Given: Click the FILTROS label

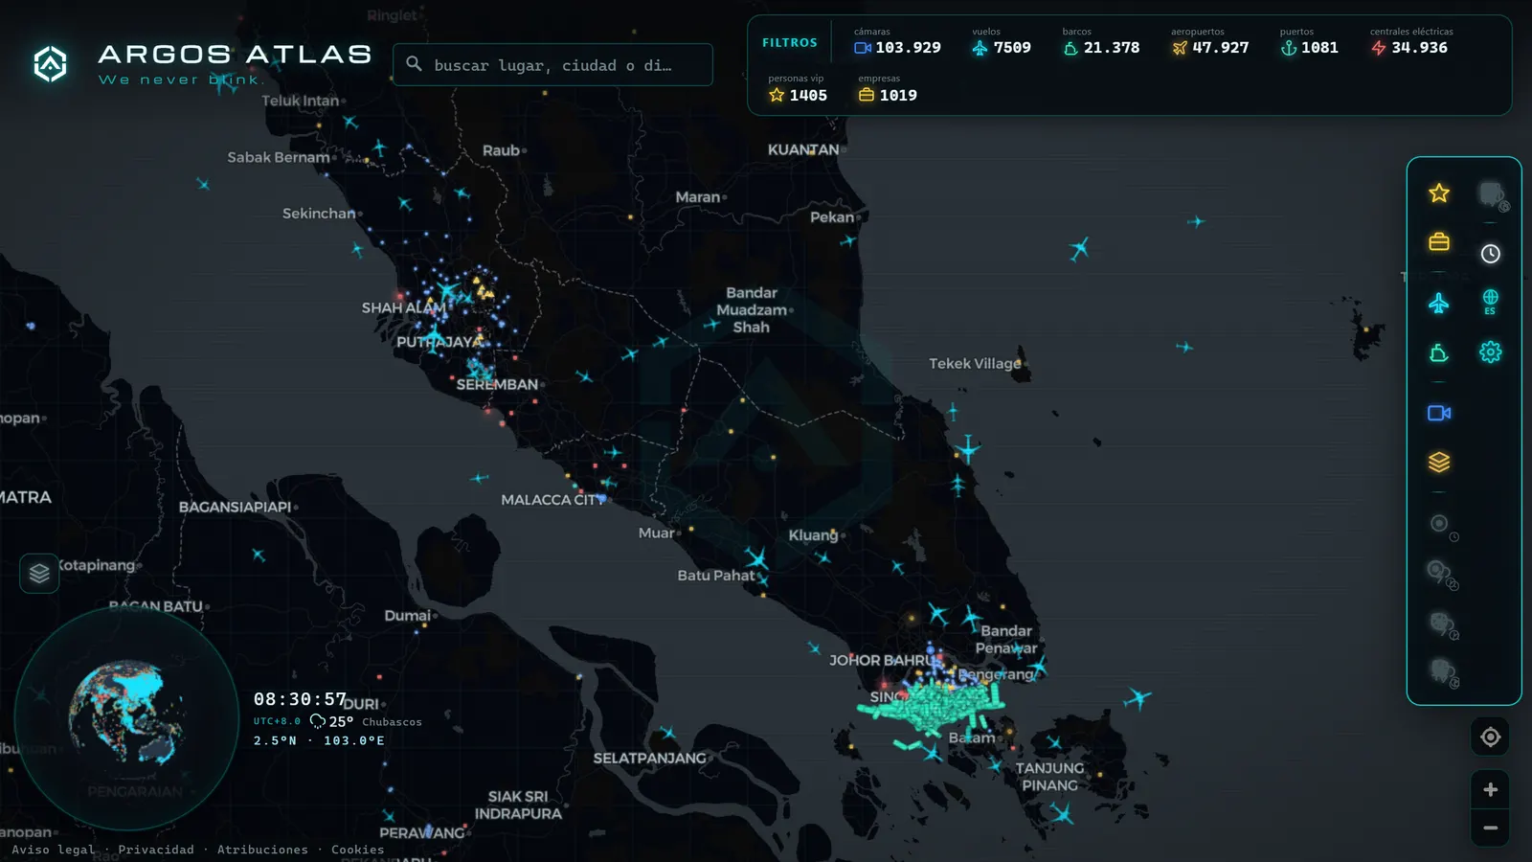Looking at the screenshot, I should click(790, 42).
